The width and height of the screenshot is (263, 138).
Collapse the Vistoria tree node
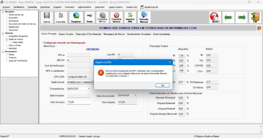pos(3,33)
